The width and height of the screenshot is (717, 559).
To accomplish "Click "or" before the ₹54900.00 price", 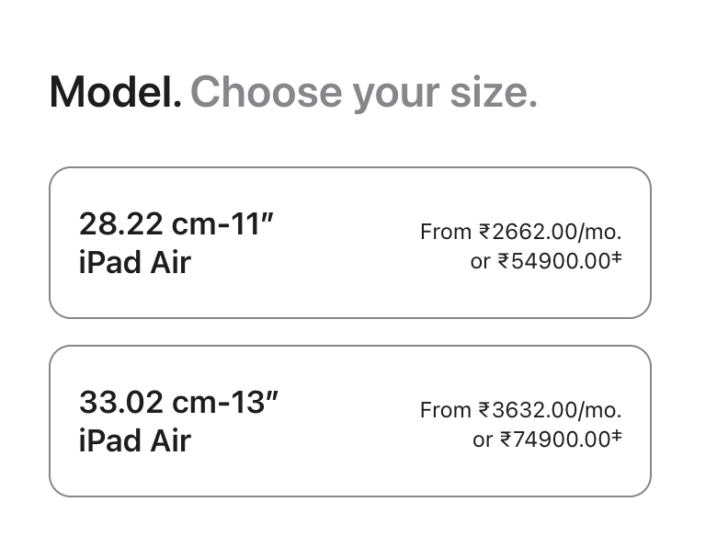I will coord(481,261).
